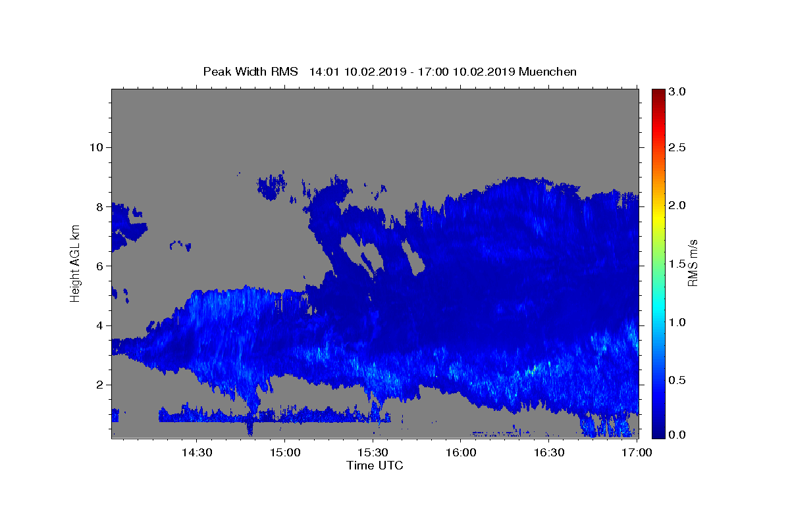The width and height of the screenshot is (790, 526).
Task: Click the 15:00 time tick label
Action: click(284, 452)
